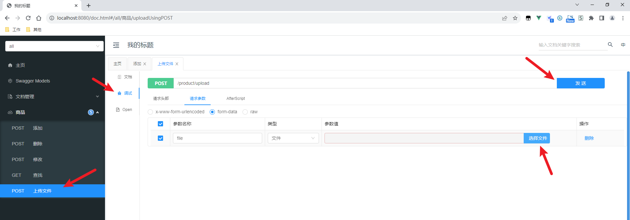
Task: Click the 发送 send button
Action: [x=581, y=83]
